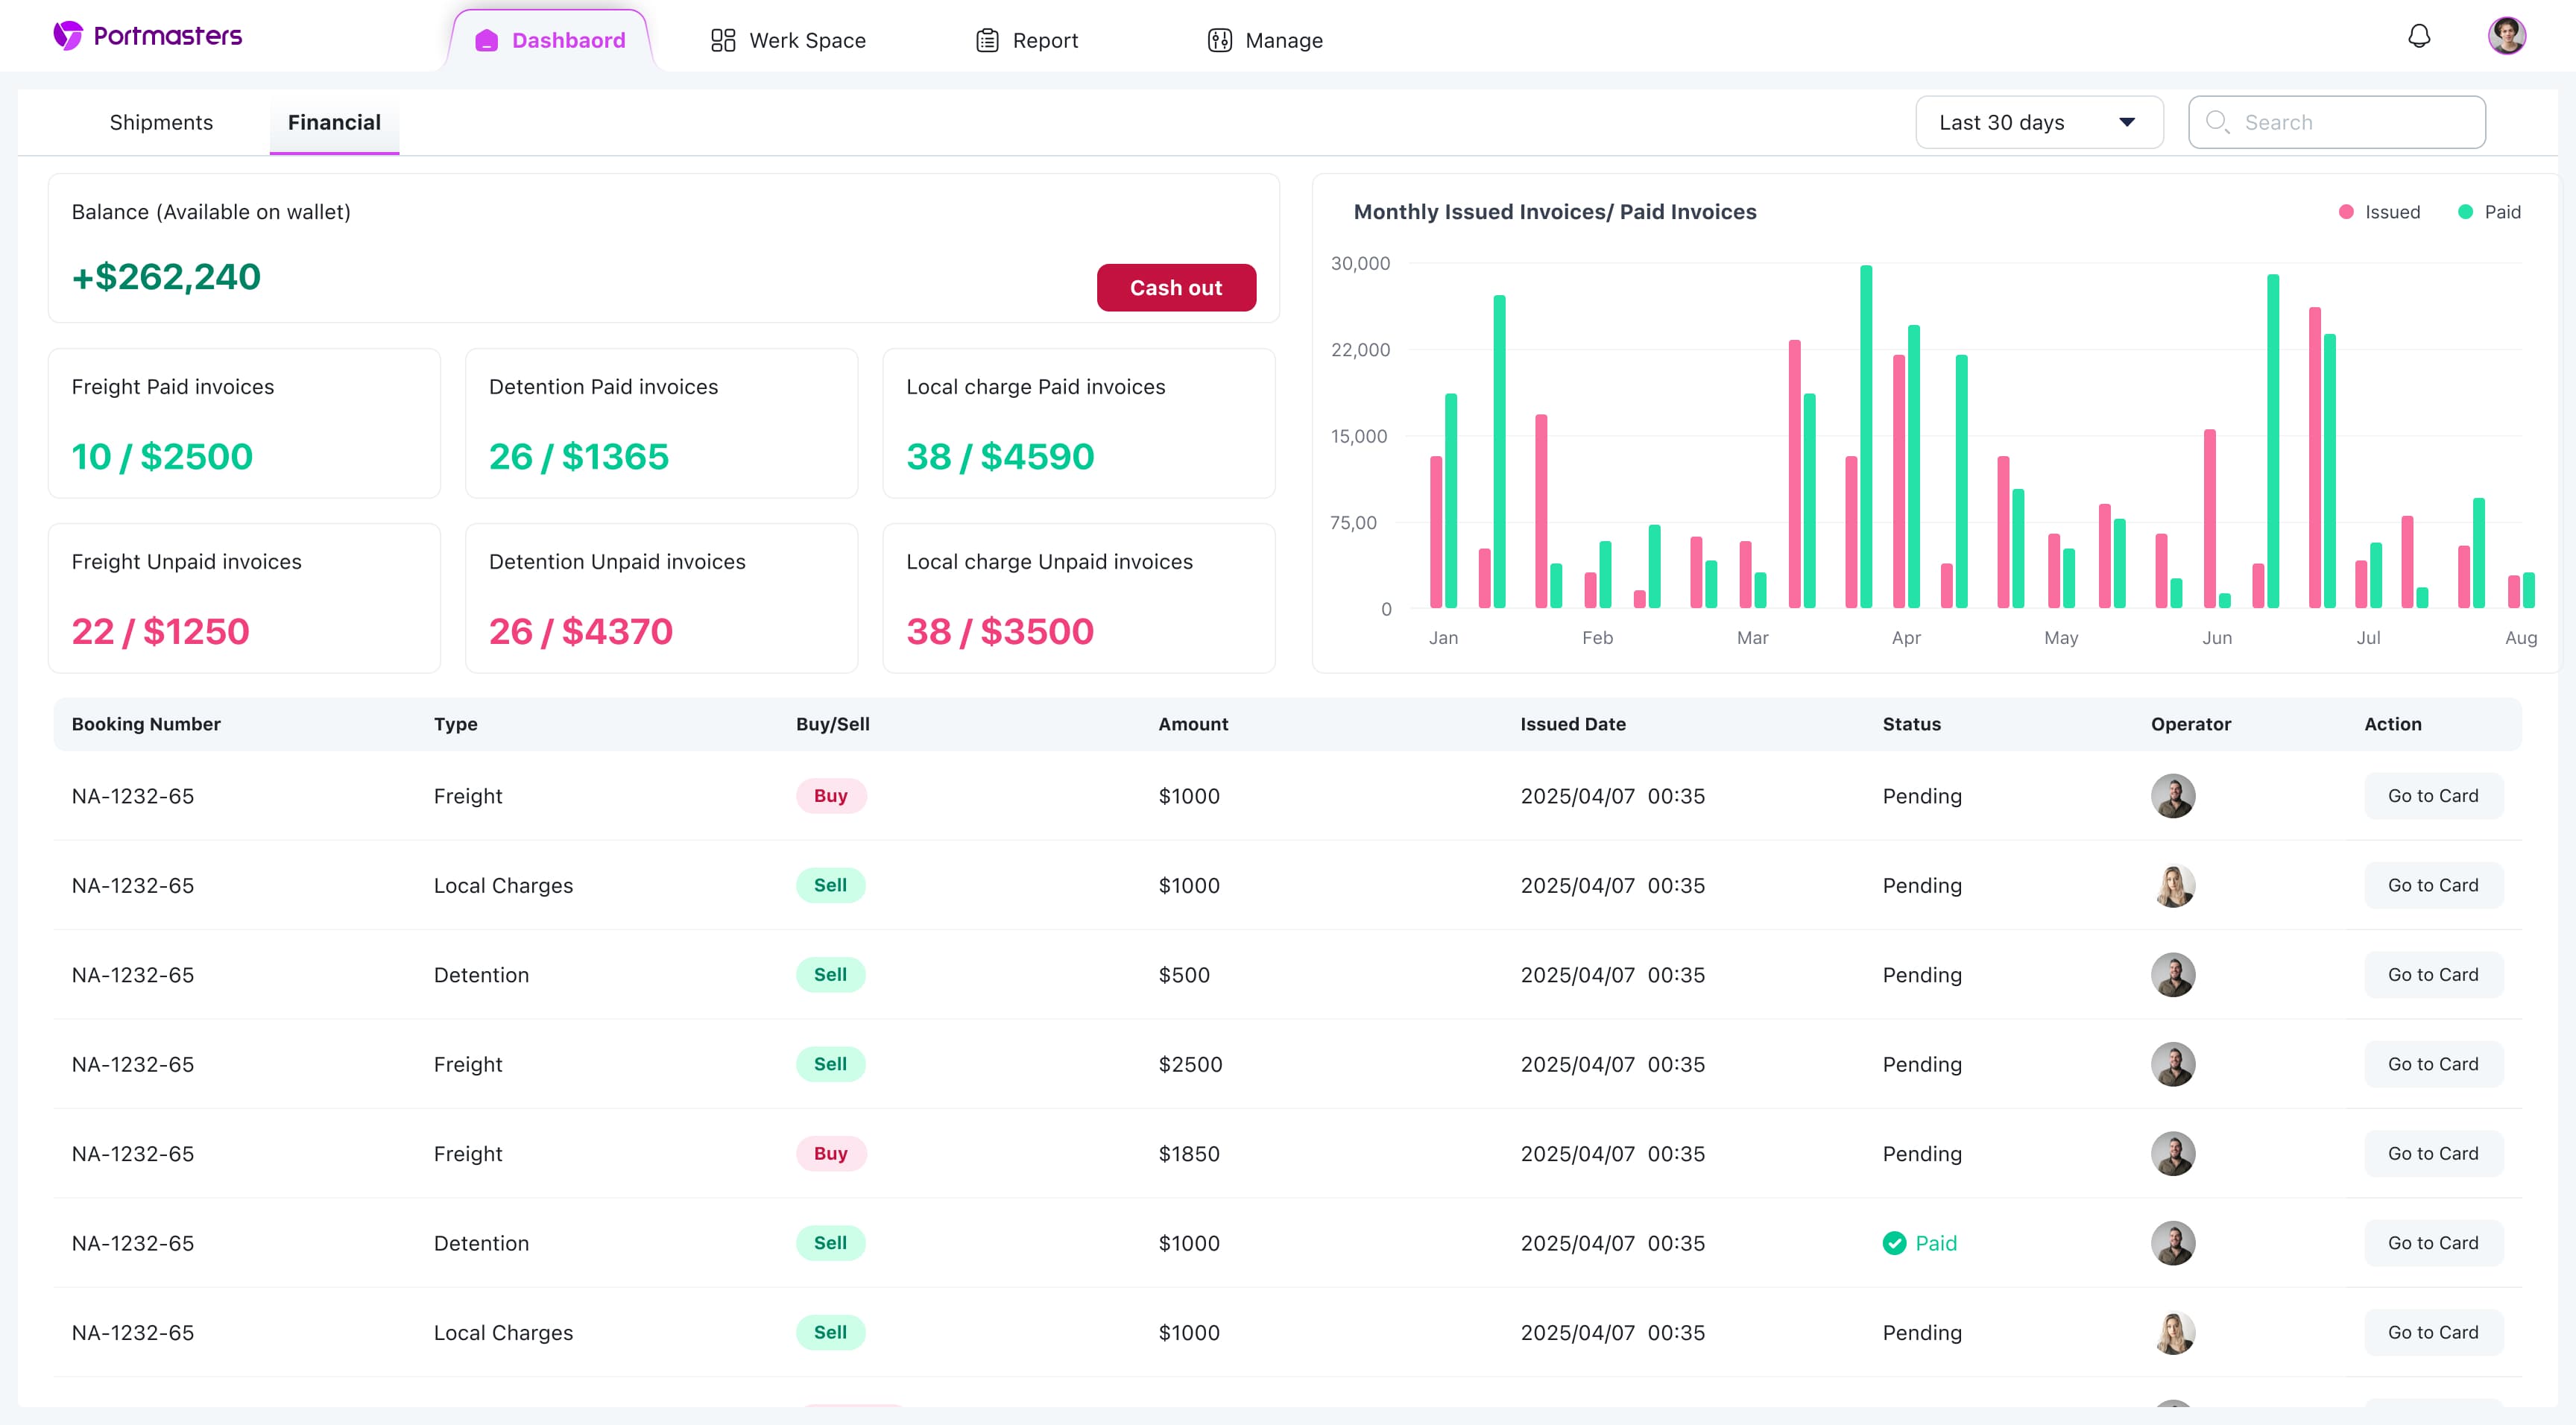
Task: Expand the Last 30 days date filter
Action: [2039, 122]
